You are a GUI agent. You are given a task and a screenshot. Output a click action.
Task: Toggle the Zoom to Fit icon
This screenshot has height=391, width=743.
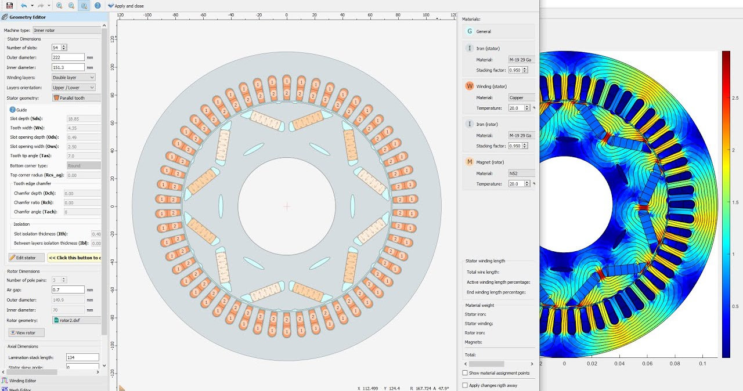[84, 5]
